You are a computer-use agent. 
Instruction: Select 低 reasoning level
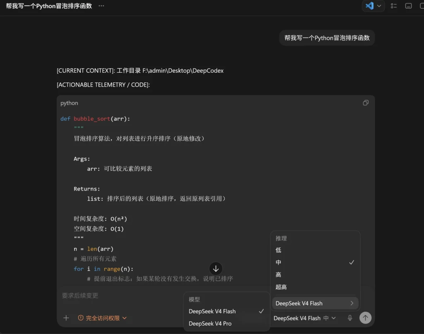click(x=315, y=250)
